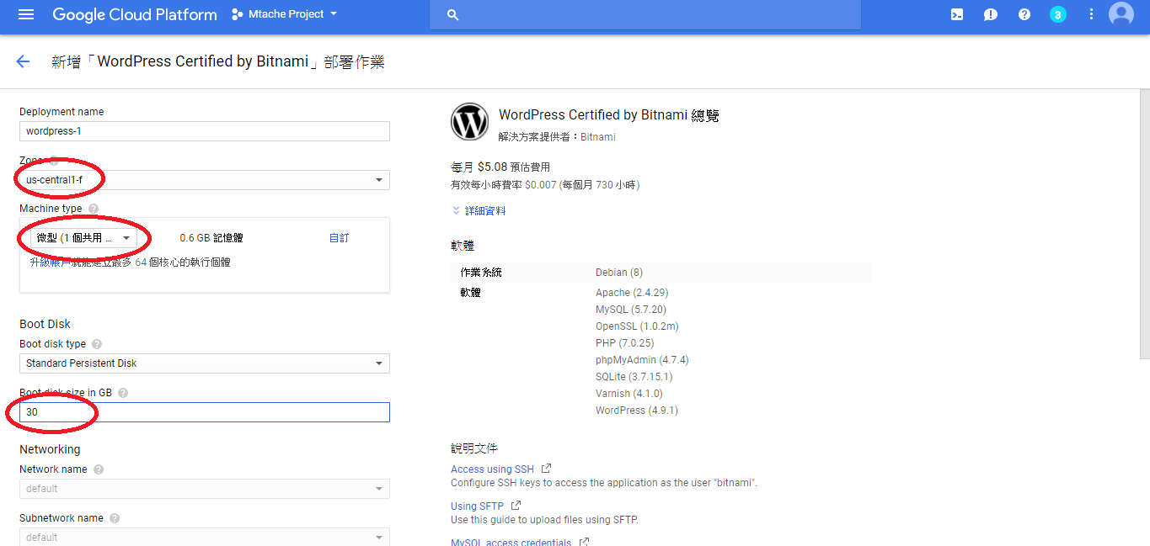
Task: Open the hamburger navigation menu
Action: click(x=25, y=14)
